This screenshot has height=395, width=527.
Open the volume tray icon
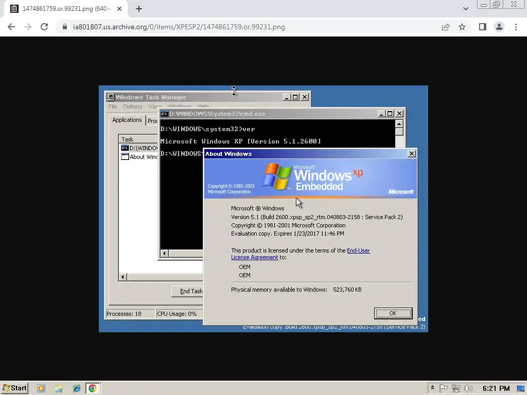click(x=468, y=388)
